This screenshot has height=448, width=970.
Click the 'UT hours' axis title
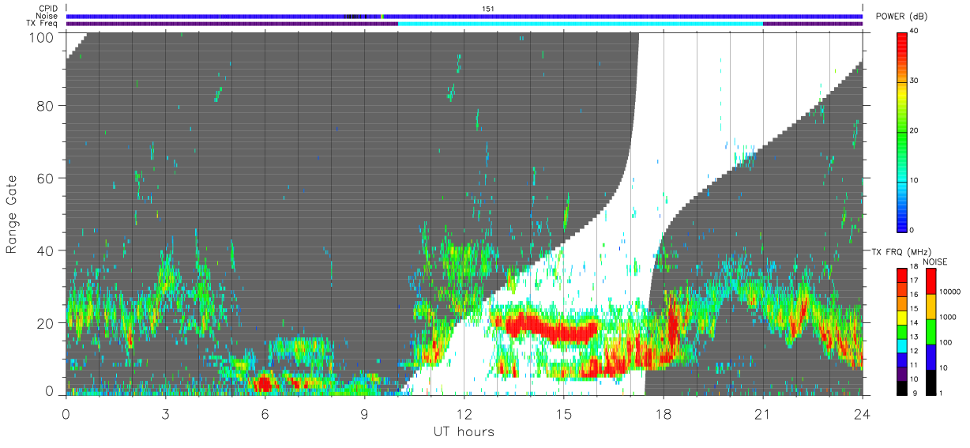(464, 431)
